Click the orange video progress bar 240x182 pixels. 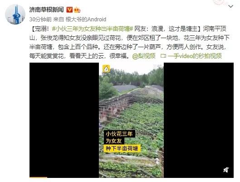(38, 177)
